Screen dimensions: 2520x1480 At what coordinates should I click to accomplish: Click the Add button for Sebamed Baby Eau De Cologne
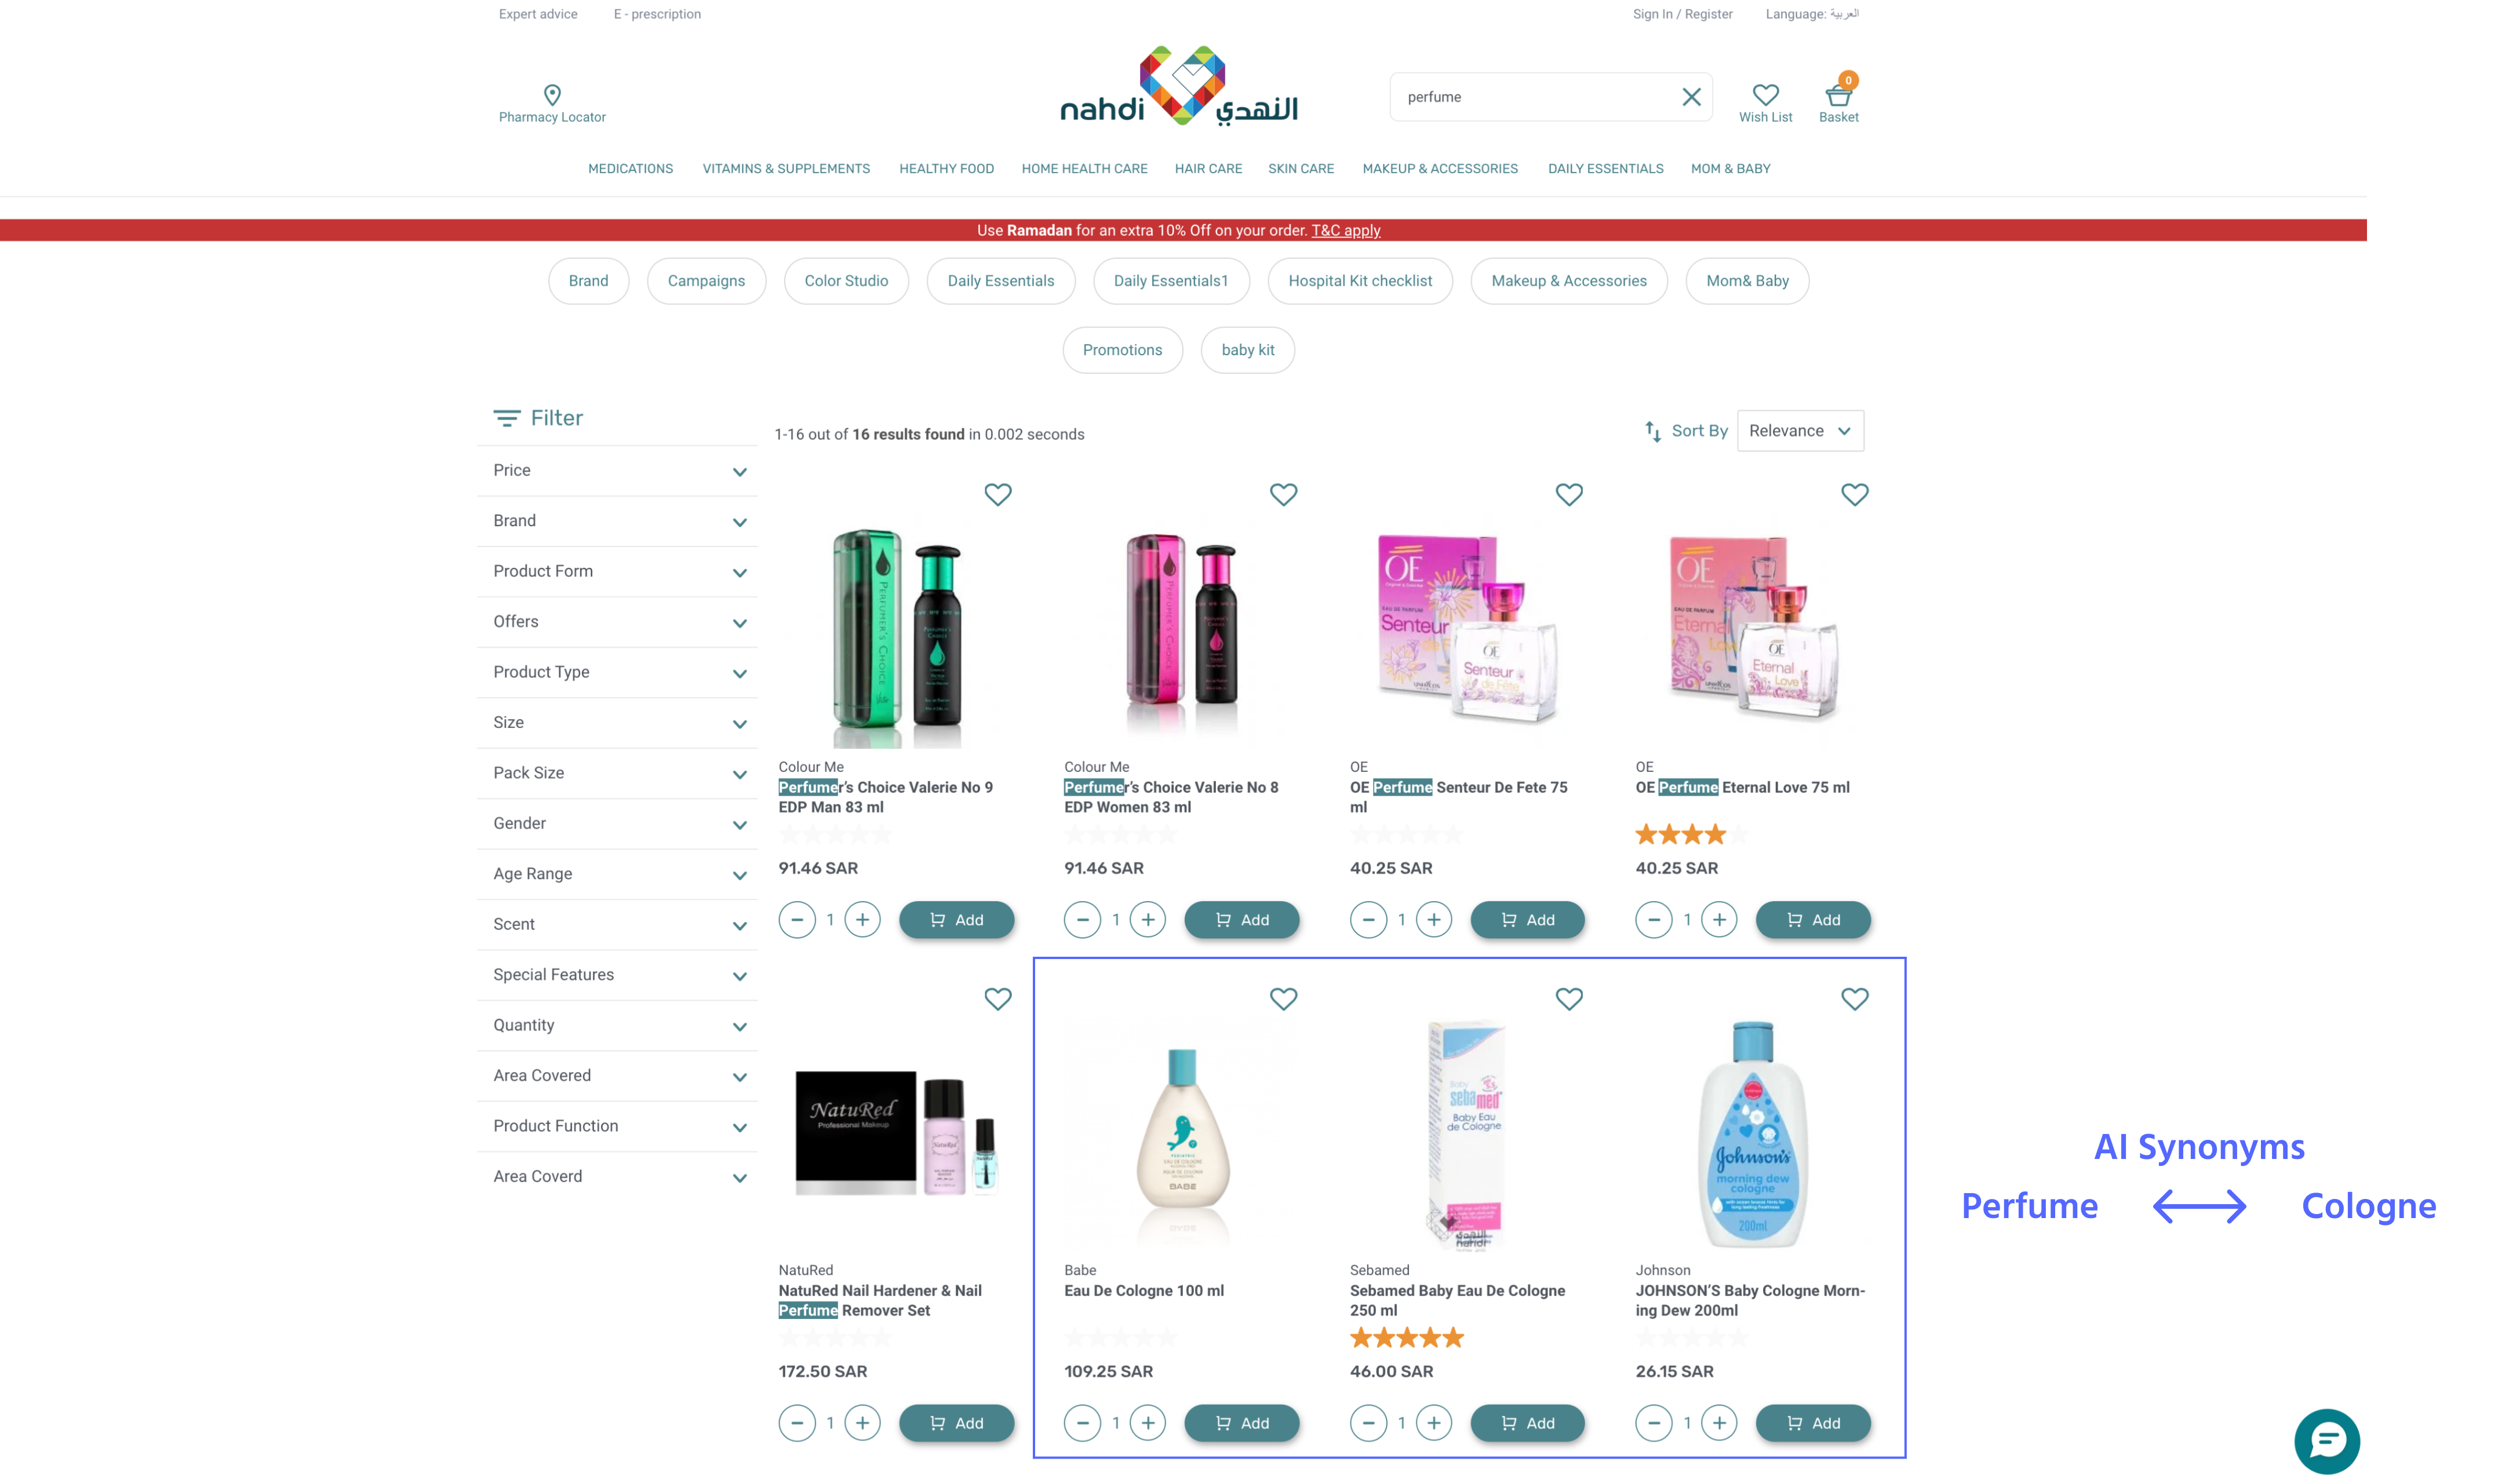click(1526, 1422)
